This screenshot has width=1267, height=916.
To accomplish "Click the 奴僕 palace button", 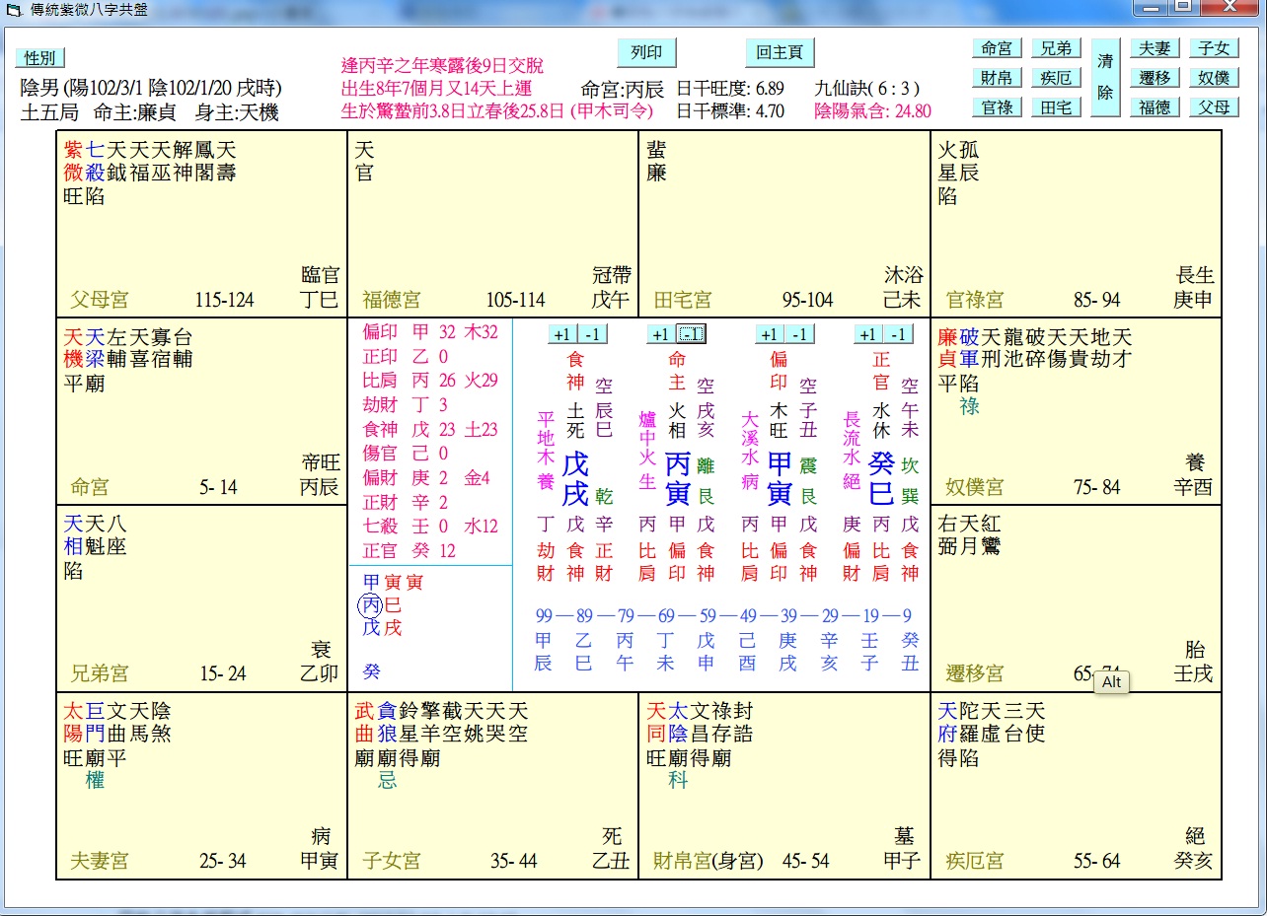I will [x=1214, y=78].
